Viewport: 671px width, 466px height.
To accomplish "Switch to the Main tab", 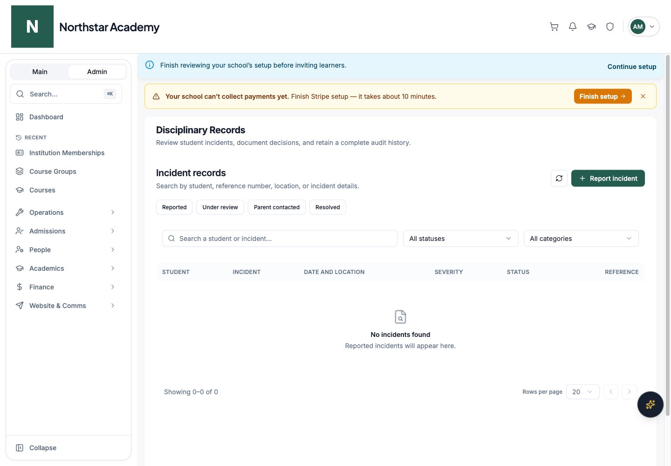I will point(40,72).
